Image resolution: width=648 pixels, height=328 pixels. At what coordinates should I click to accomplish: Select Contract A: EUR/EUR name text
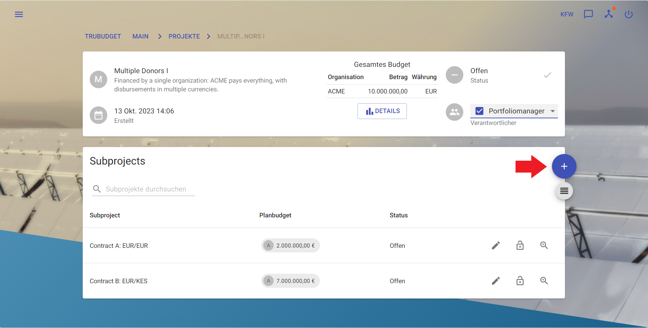(x=119, y=246)
